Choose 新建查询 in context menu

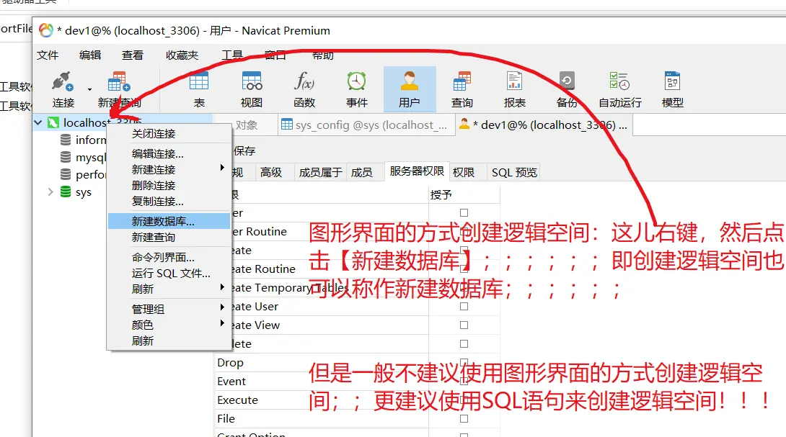[169, 238]
